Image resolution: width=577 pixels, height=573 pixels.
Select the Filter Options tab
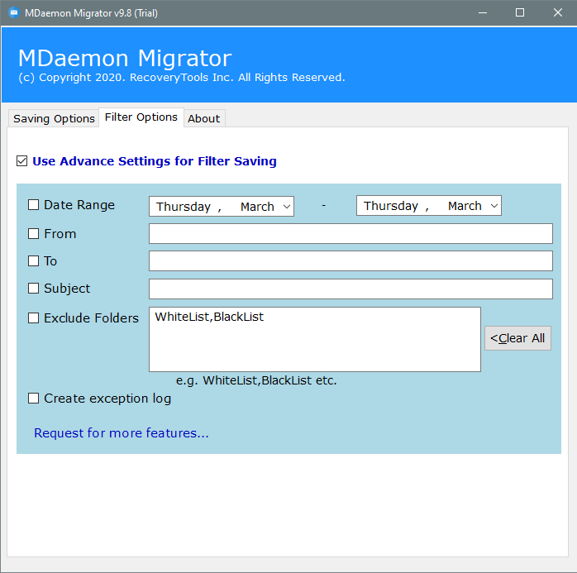(x=141, y=117)
